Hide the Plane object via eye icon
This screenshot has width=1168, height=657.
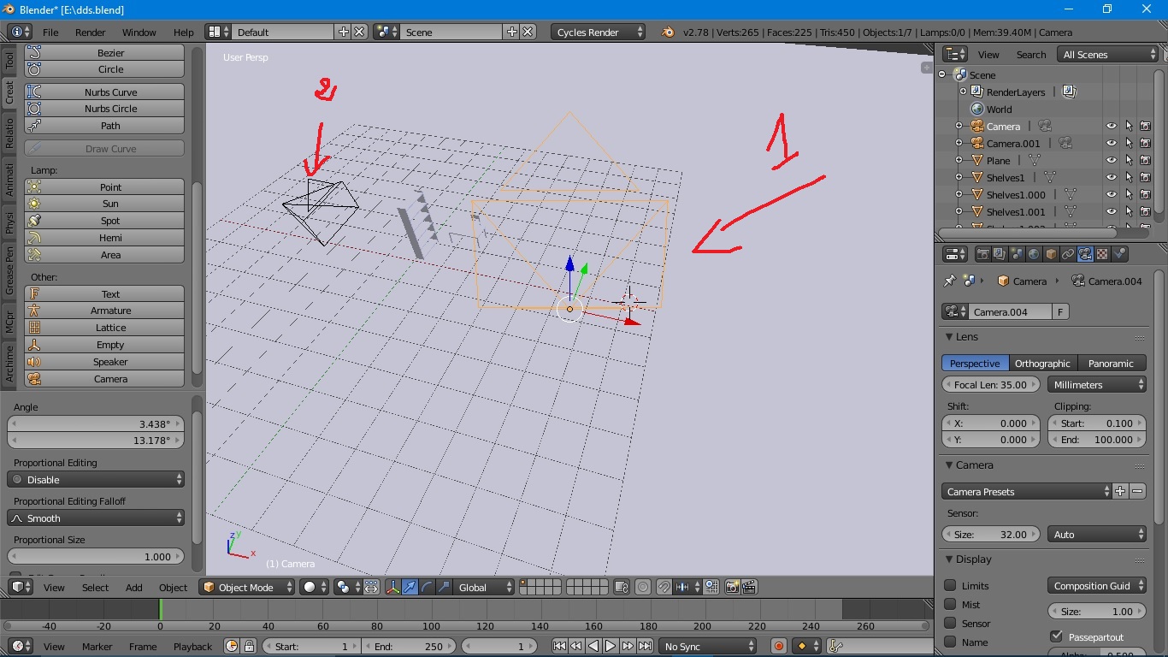pyautogui.click(x=1111, y=160)
